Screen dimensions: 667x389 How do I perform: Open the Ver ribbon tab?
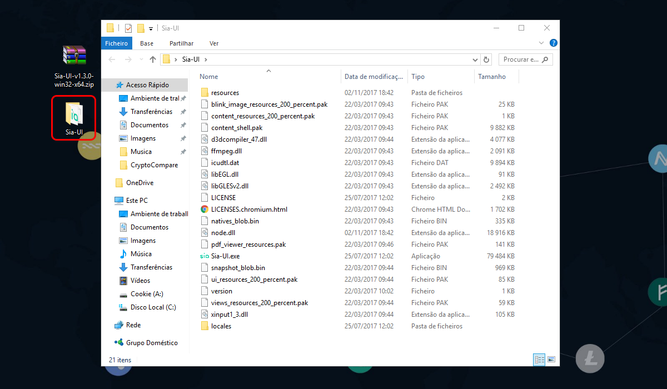click(214, 43)
